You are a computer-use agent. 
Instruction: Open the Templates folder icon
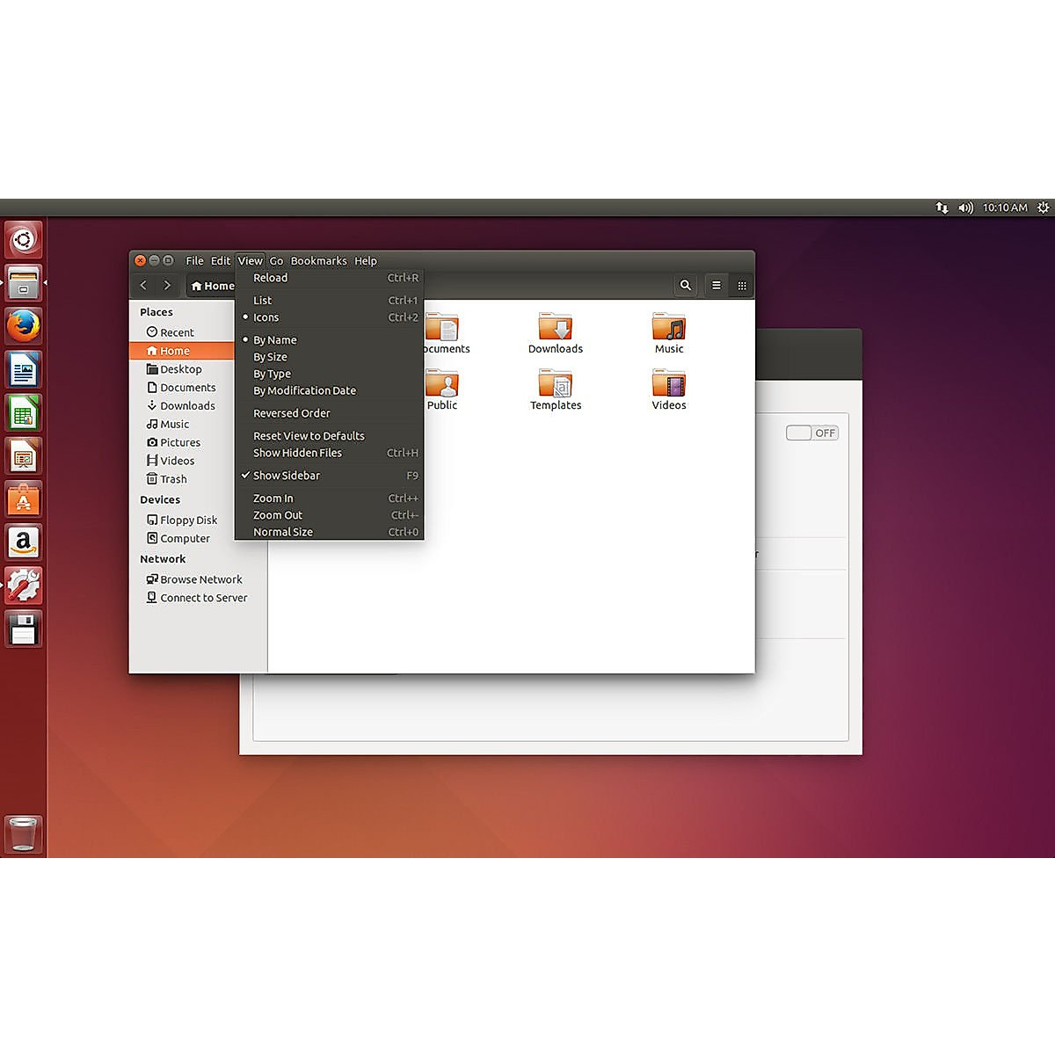[x=555, y=385]
